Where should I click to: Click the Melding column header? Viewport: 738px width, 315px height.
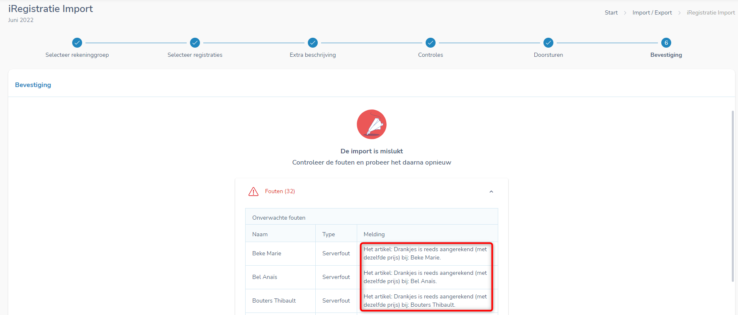(374, 234)
